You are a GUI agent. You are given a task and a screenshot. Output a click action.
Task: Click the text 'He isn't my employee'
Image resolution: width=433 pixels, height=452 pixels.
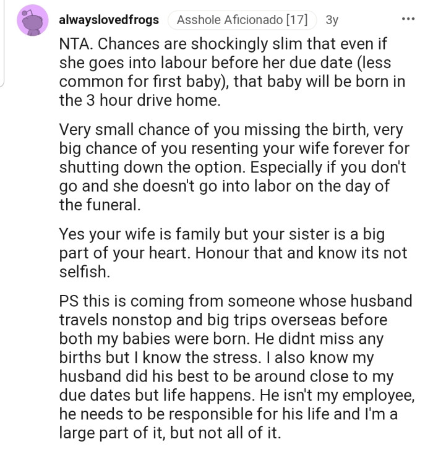point(337,395)
